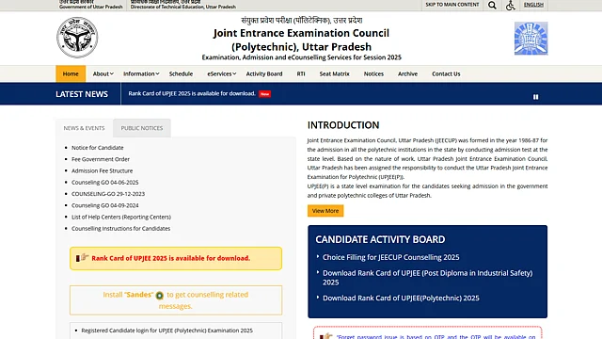Open Notice for Candidate link
Image resolution: width=602 pixels, height=339 pixels.
(98, 148)
